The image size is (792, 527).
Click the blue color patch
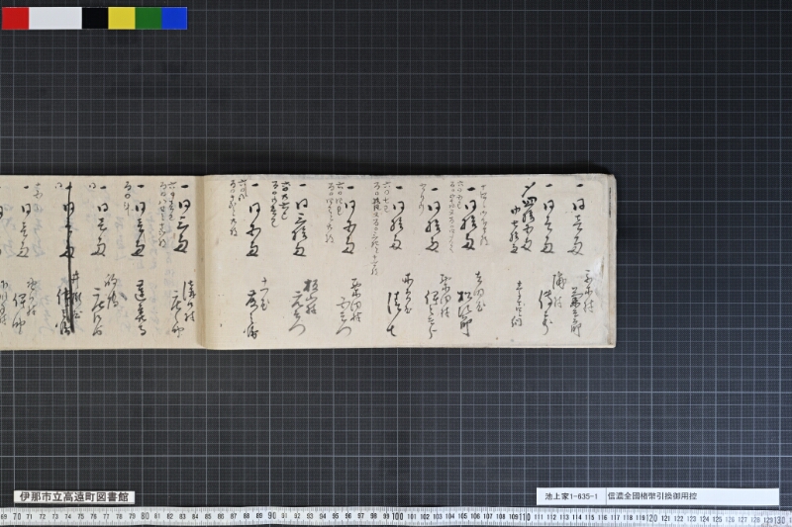click(175, 18)
